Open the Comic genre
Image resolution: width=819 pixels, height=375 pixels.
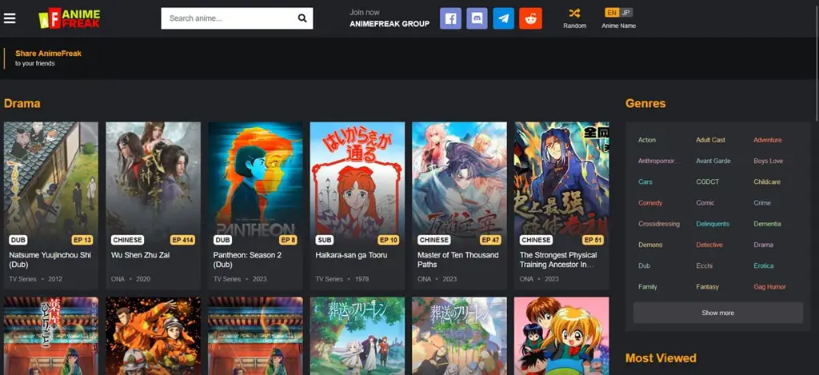coord(705,202)
